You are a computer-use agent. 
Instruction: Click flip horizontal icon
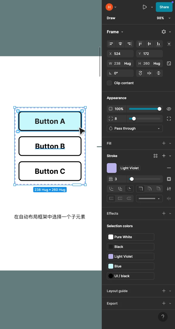[149, 73]
